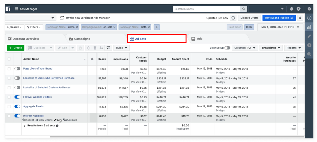Expand Results from 6 ad sets row
Image resolution: width=317 pixels, height=142 pixels.
coord(25,126)
